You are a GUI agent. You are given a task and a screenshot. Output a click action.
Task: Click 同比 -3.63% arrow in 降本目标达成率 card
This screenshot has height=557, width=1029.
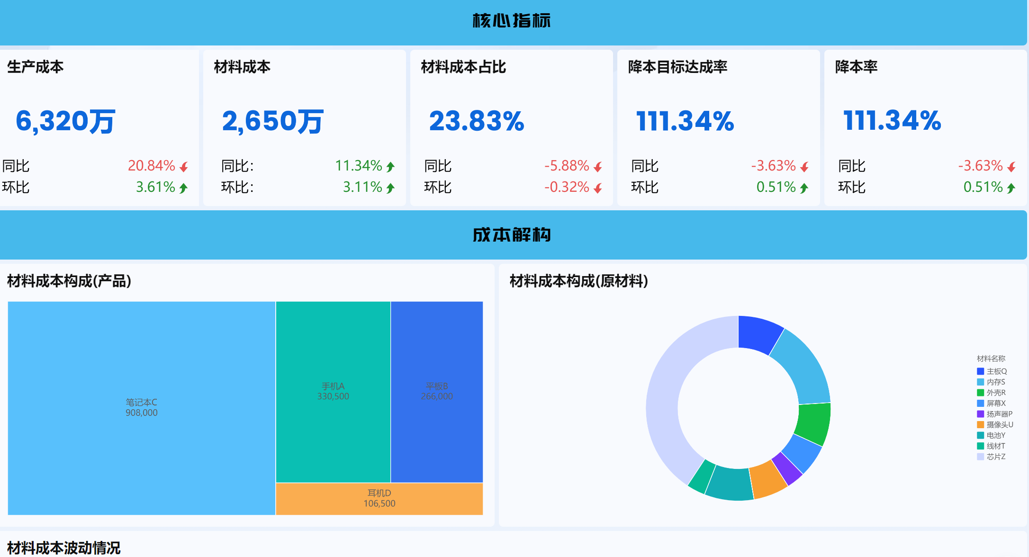click(x=805, y=167)
